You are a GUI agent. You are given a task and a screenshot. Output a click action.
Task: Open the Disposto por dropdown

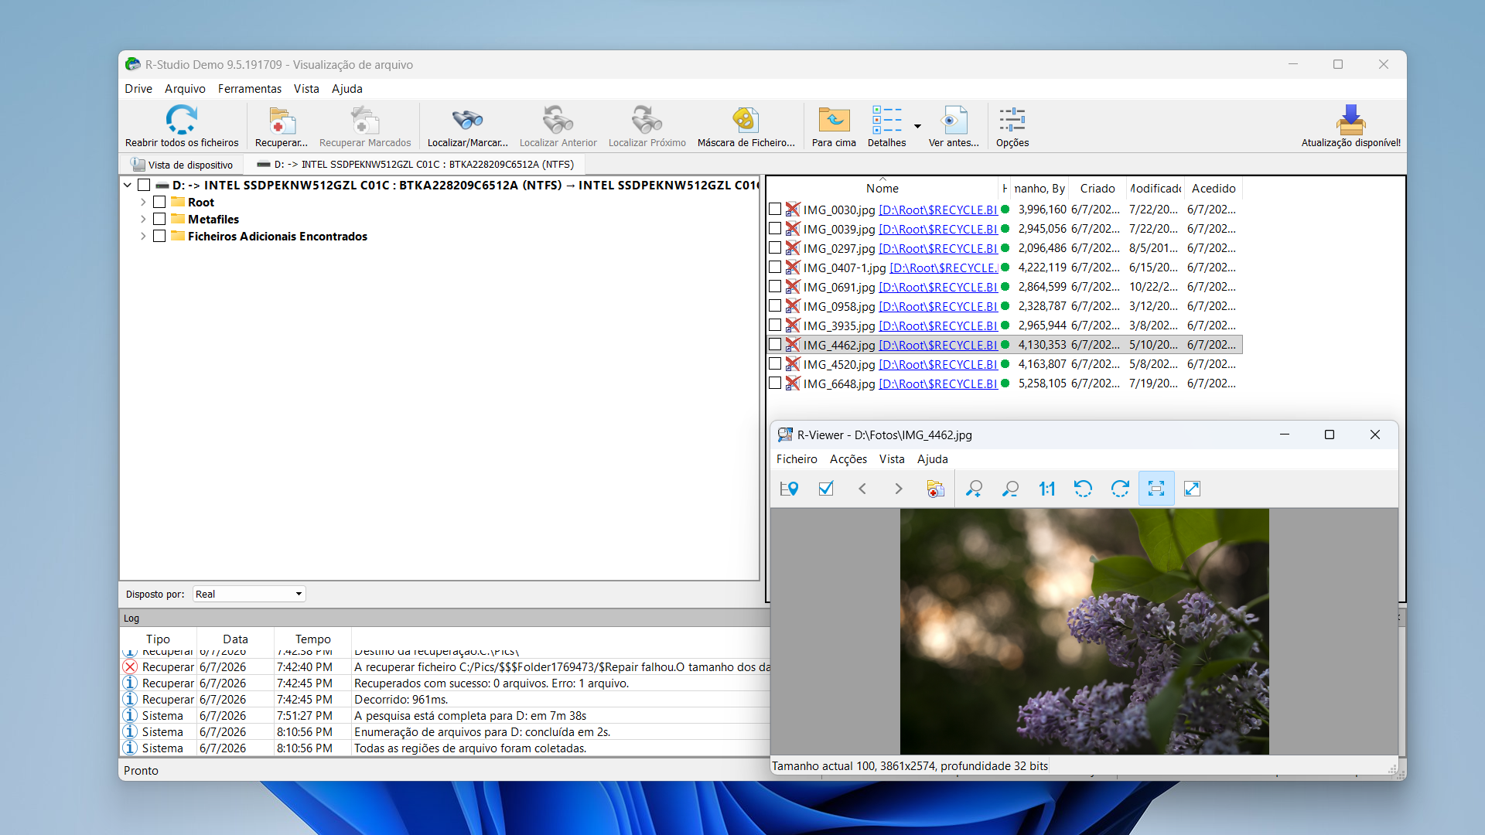[x=249, y=594]
